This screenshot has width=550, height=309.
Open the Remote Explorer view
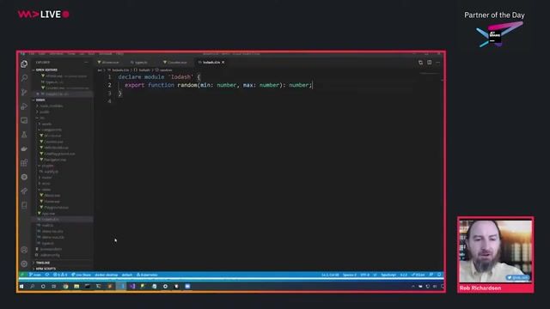click(24, 120)
